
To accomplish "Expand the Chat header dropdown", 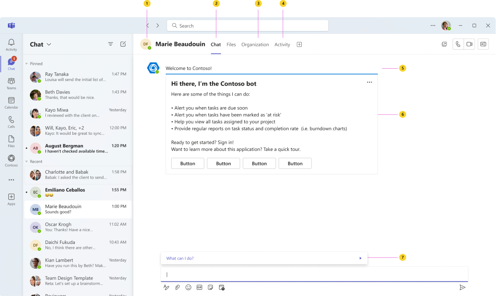I will point(49,45).
